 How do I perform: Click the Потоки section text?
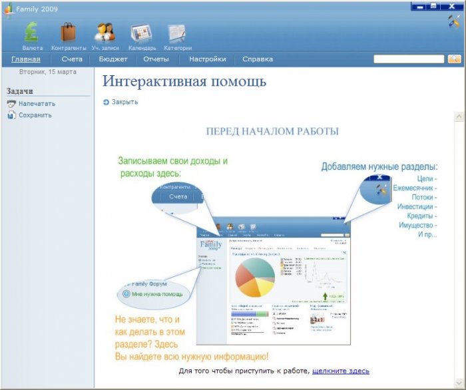click(x=424, y=197)
